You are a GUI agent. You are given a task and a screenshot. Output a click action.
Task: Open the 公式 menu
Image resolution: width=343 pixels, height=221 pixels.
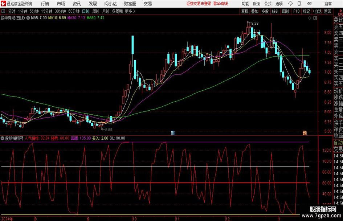point(268,4)
